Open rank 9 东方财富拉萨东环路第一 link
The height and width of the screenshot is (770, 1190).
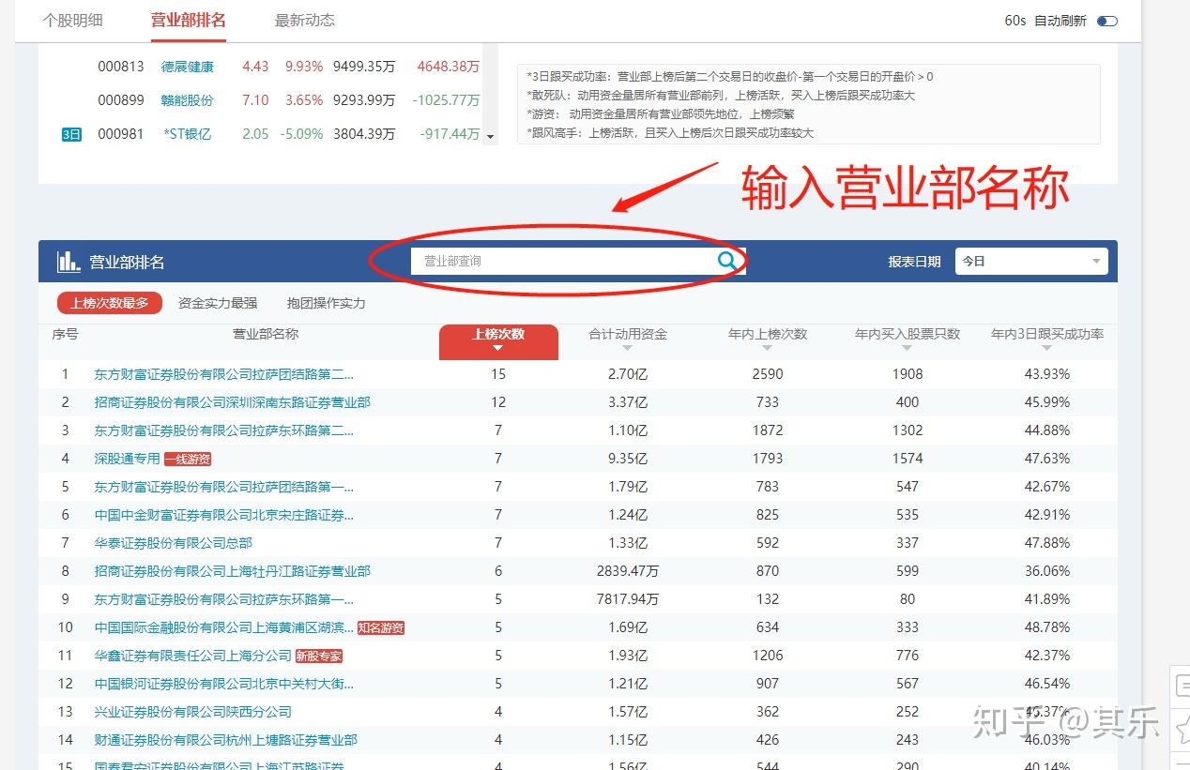pos(224,599)
